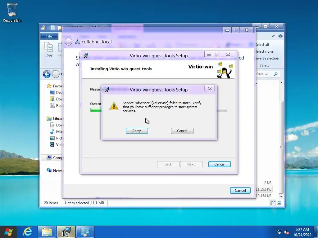This screenshot has height=238, width=318.
Task: Cancel the VdService error dialog
Action: click(182, 131)
